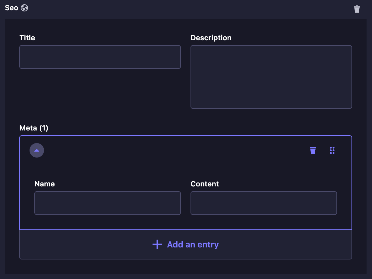Screen dimensions: 372x279
Task: Click the Add an entry label text
Action: pos(193,244)
